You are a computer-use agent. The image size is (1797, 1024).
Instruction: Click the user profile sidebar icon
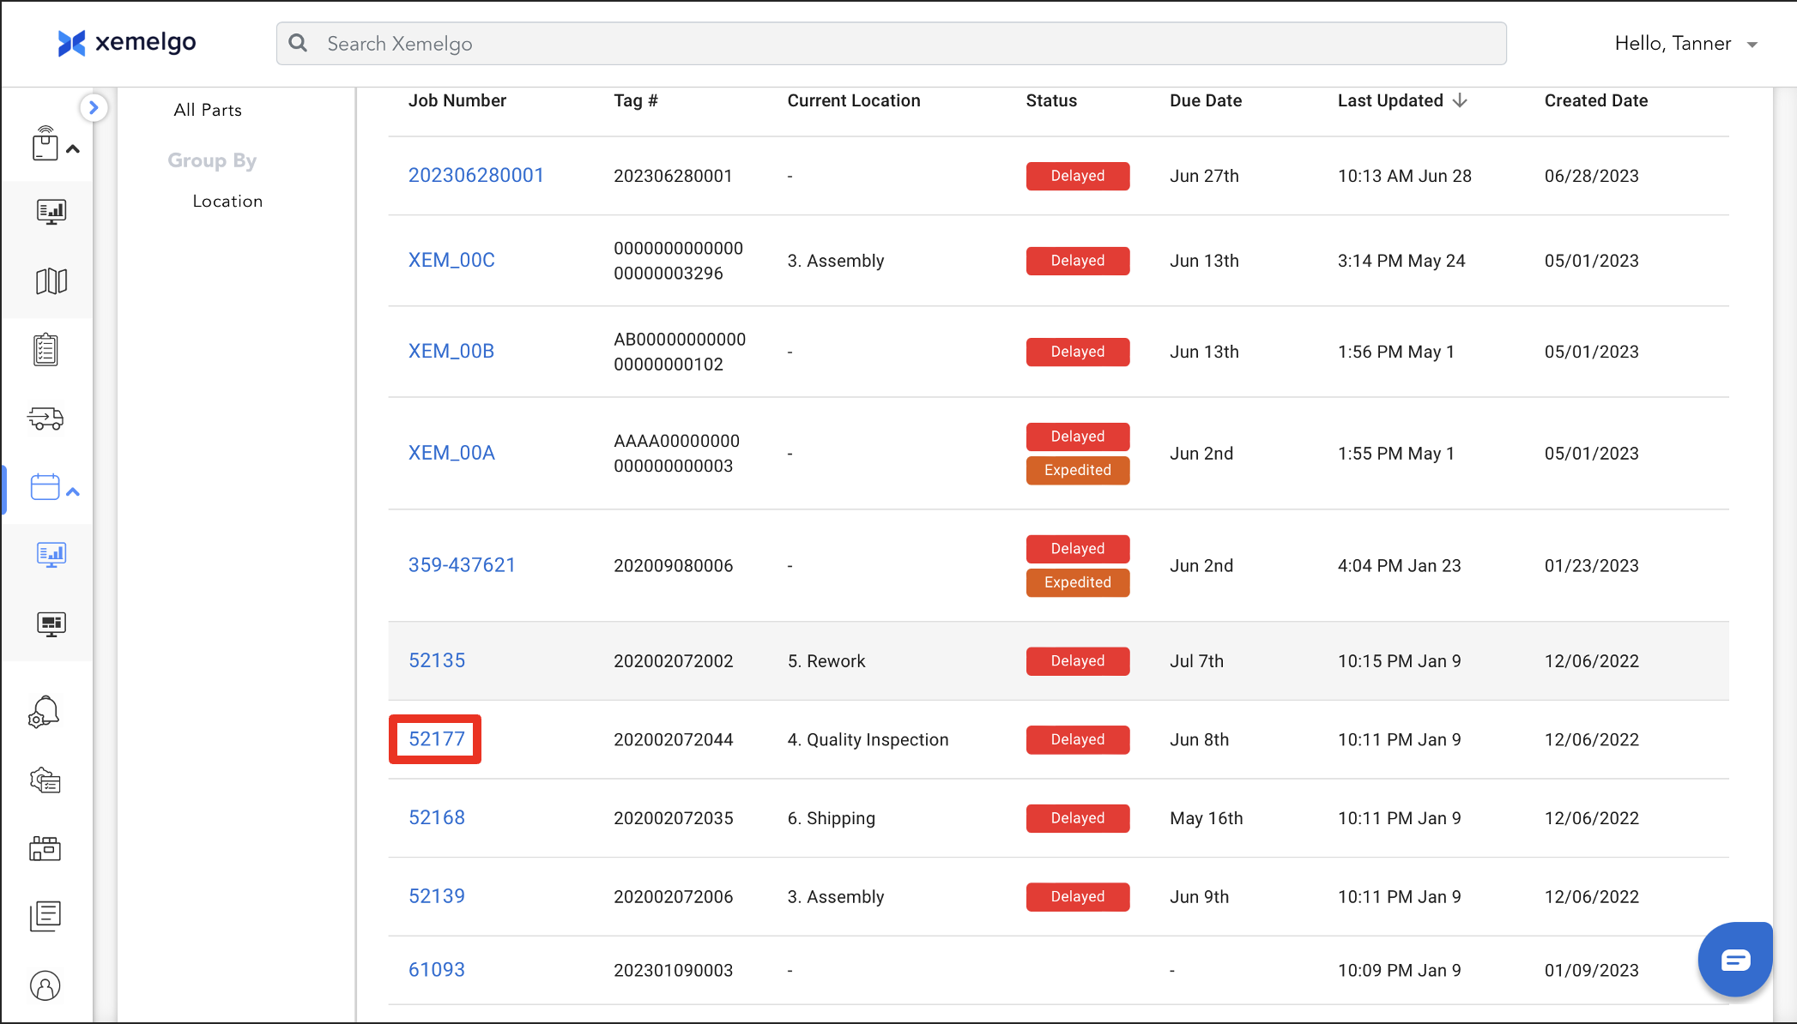(45, 986)
